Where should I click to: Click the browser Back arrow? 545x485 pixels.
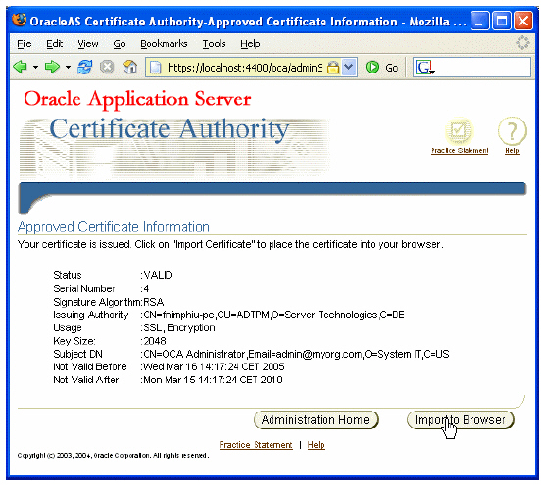pos(20,67)
